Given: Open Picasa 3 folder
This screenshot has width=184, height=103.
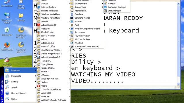Looking at the screenshot, I should point(54,72).
